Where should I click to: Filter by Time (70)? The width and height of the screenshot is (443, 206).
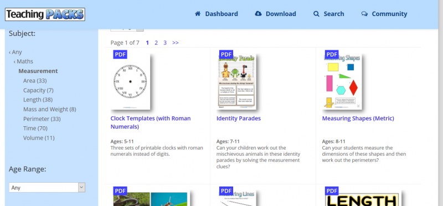(x=35, y=128)
